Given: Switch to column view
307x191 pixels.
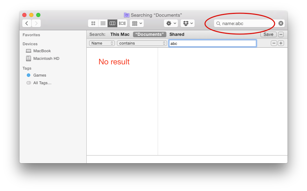Looking at the screenshot, I should click(x=112, y=23).
